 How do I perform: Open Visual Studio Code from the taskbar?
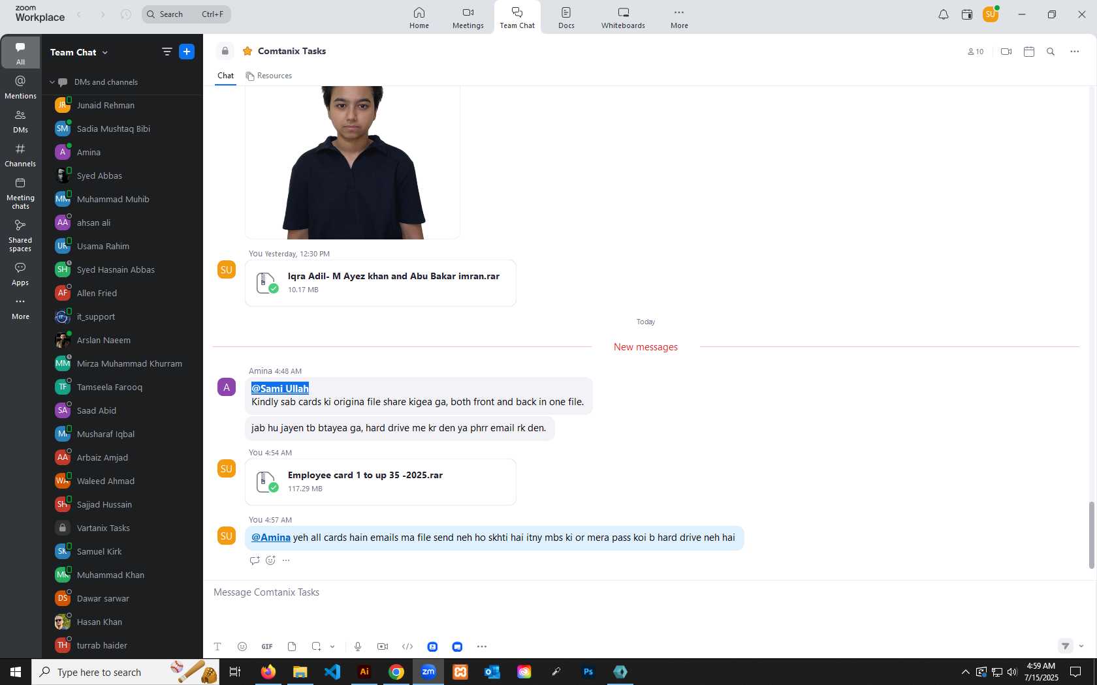click(332, 672)
